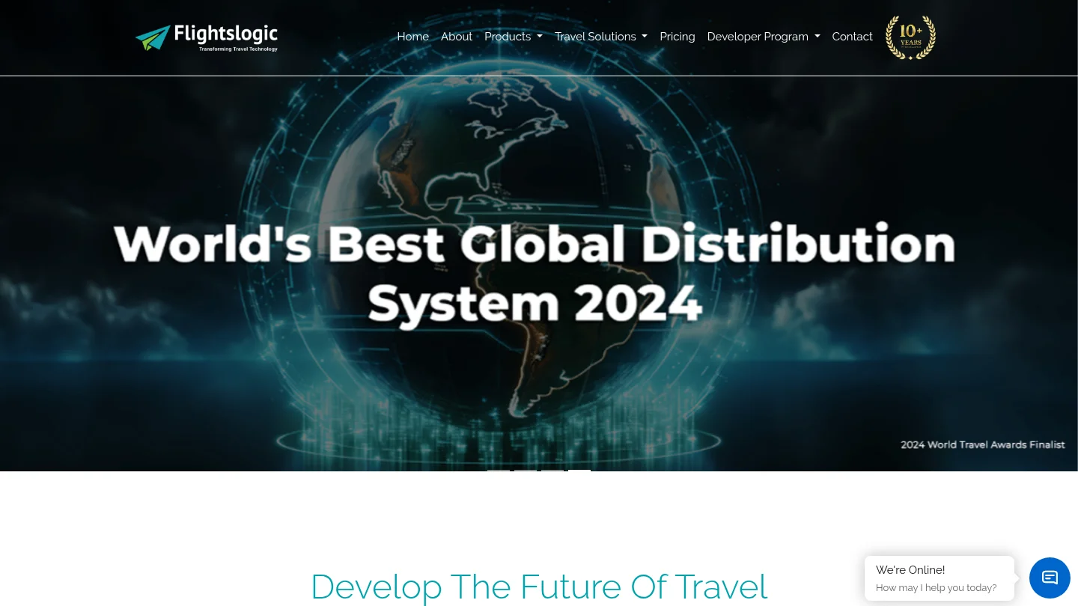Expand the Products dropdown menu
Image resolution: width=1078 pixels, height=606 pixels.
pos(514,37)
